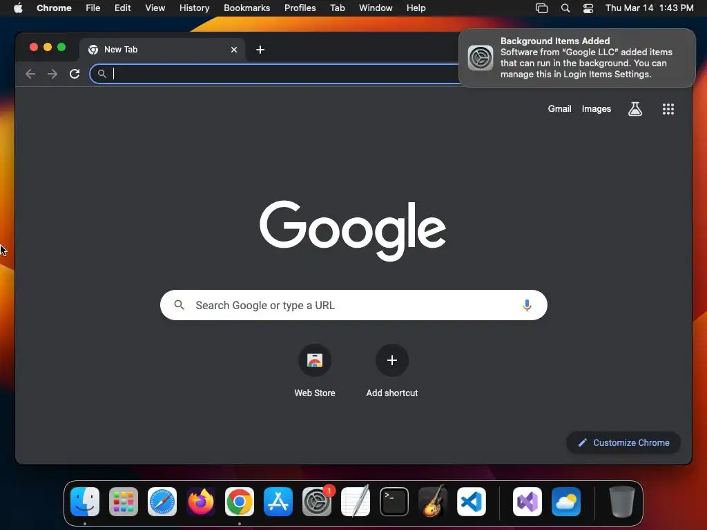The width and height of the screenshot is (707, 530).
Task: Open Google apps grid
Action: pyautogui.click(x=668, y=108)
